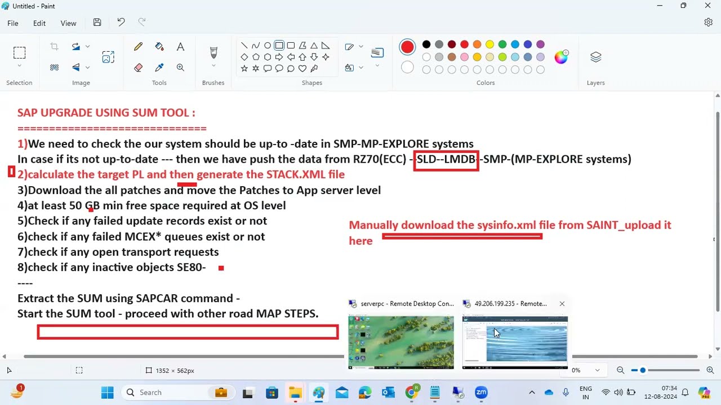Click the Remove background icon
The height and width of the screenshot is (405, 721).
click(54, 67)
